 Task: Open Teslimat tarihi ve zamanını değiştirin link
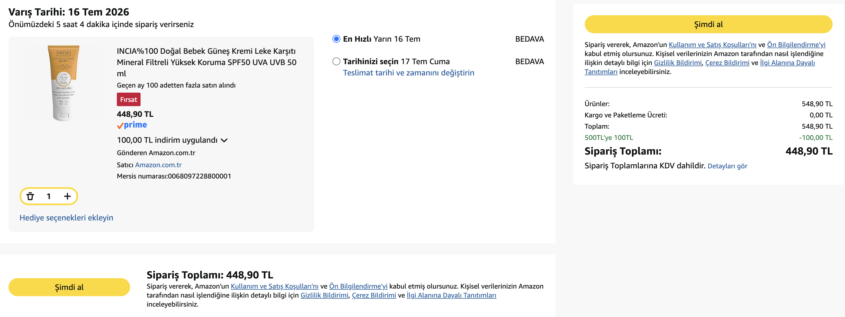408,73
